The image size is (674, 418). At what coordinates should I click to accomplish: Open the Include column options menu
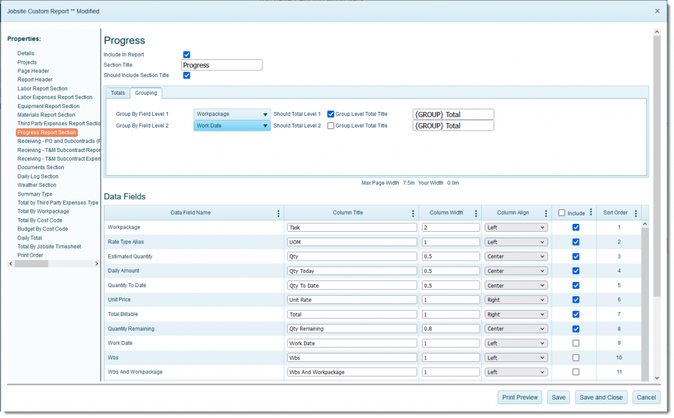pos(590,213)
